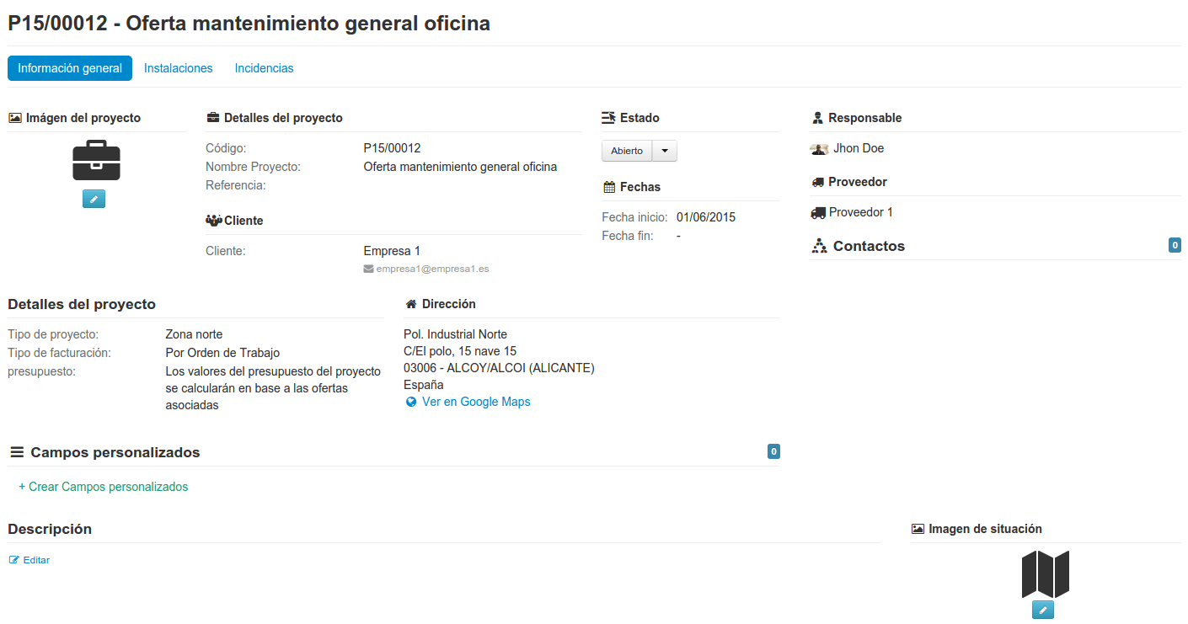This screenshot has width=1188, height=624.
Task: Click the Jhon Doe avatar picture
Action: click(x=819, y=149)
